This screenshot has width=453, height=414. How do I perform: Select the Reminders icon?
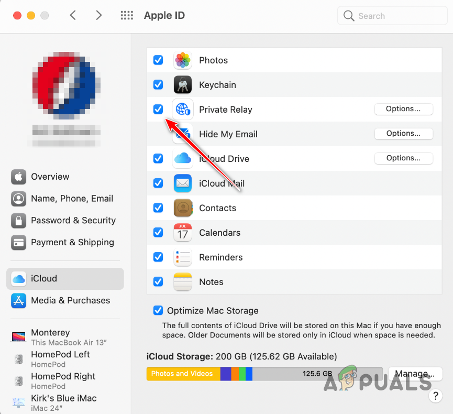(182, 257)
